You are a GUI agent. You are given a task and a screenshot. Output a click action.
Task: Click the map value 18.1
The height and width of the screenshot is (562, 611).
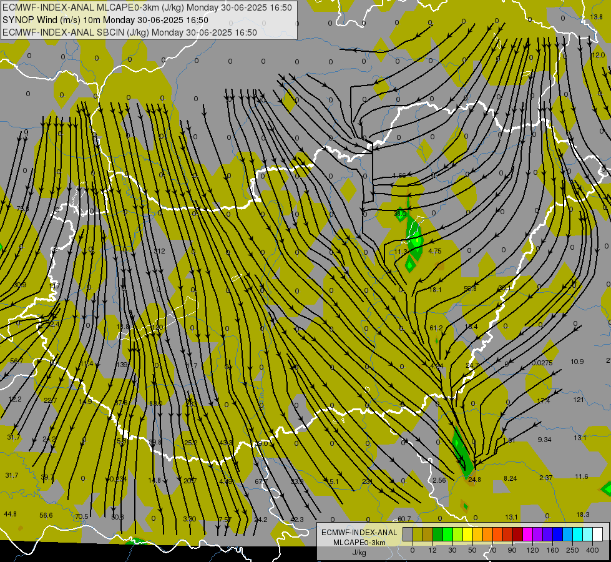coord(435,290)
